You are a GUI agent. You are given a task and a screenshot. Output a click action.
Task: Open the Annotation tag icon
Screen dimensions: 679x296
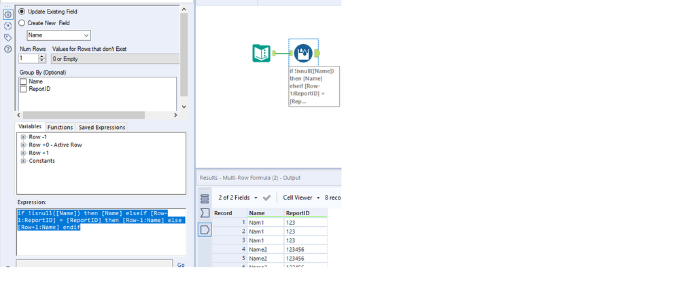[7, 37]
